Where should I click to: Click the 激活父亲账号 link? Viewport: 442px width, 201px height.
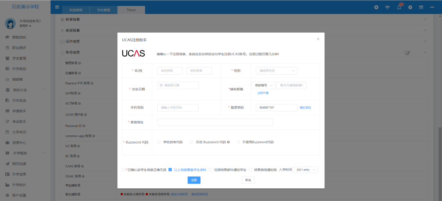pyautogui.click(x=179, y=194)
